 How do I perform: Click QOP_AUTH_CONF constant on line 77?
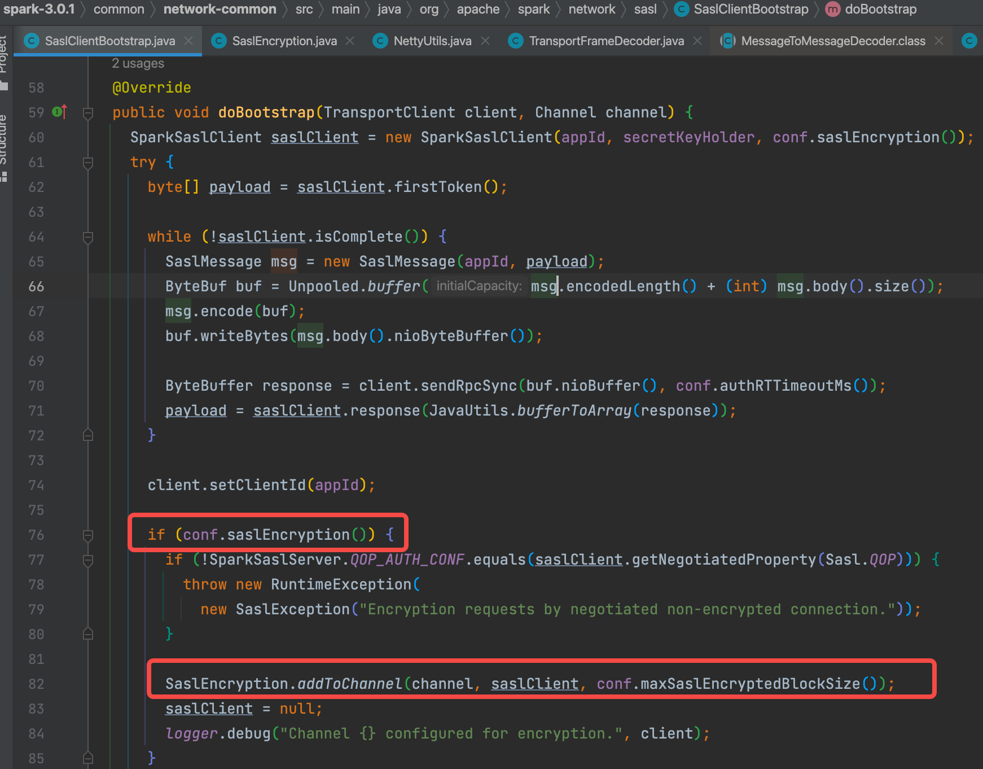coord(407,560)
